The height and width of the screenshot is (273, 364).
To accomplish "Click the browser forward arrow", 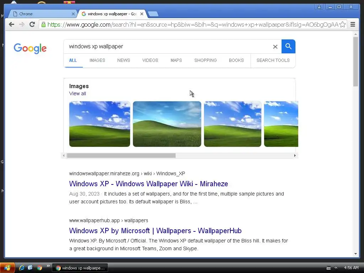I will pyautogui.click(x=22, y=25).
